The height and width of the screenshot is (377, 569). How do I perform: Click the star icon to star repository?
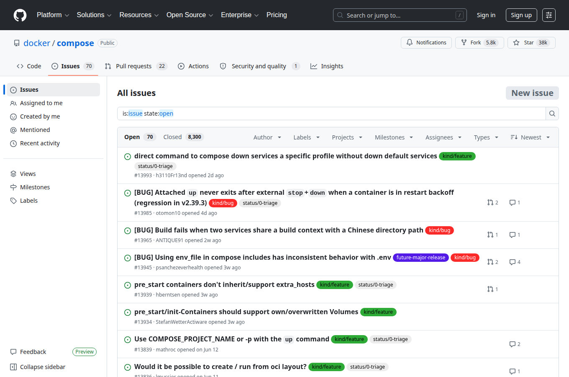516,42
